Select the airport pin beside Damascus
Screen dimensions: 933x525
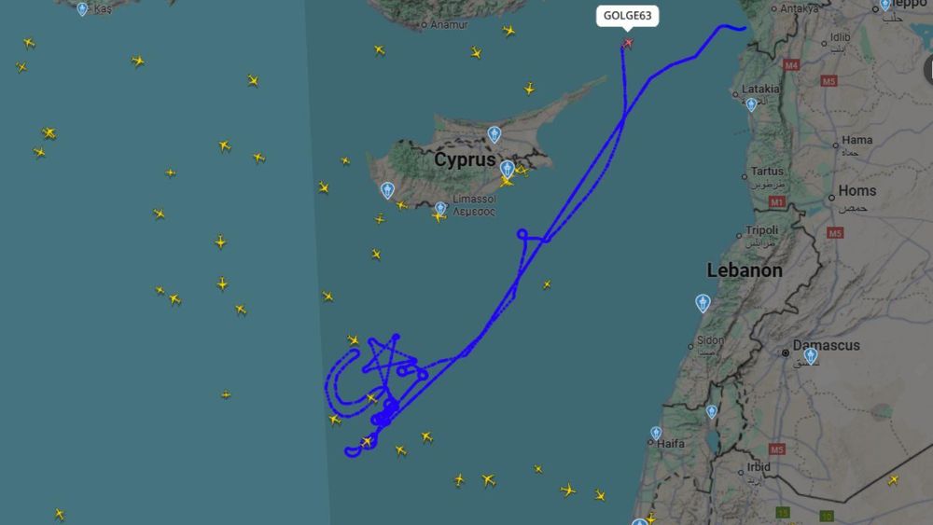point(811,355)
